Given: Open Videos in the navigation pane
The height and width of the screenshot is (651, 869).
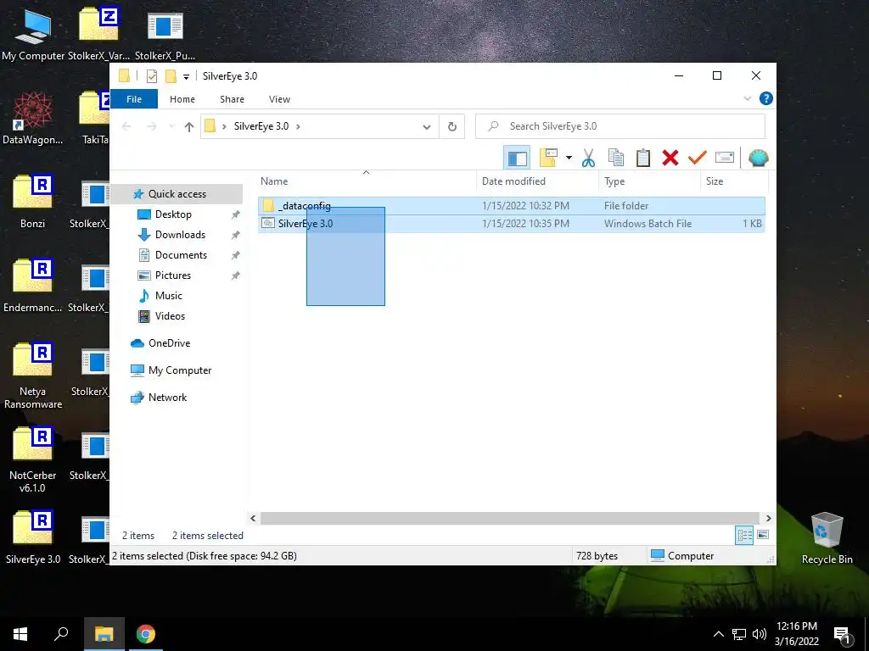Looking at the screenshot, I should click(170, 316).
